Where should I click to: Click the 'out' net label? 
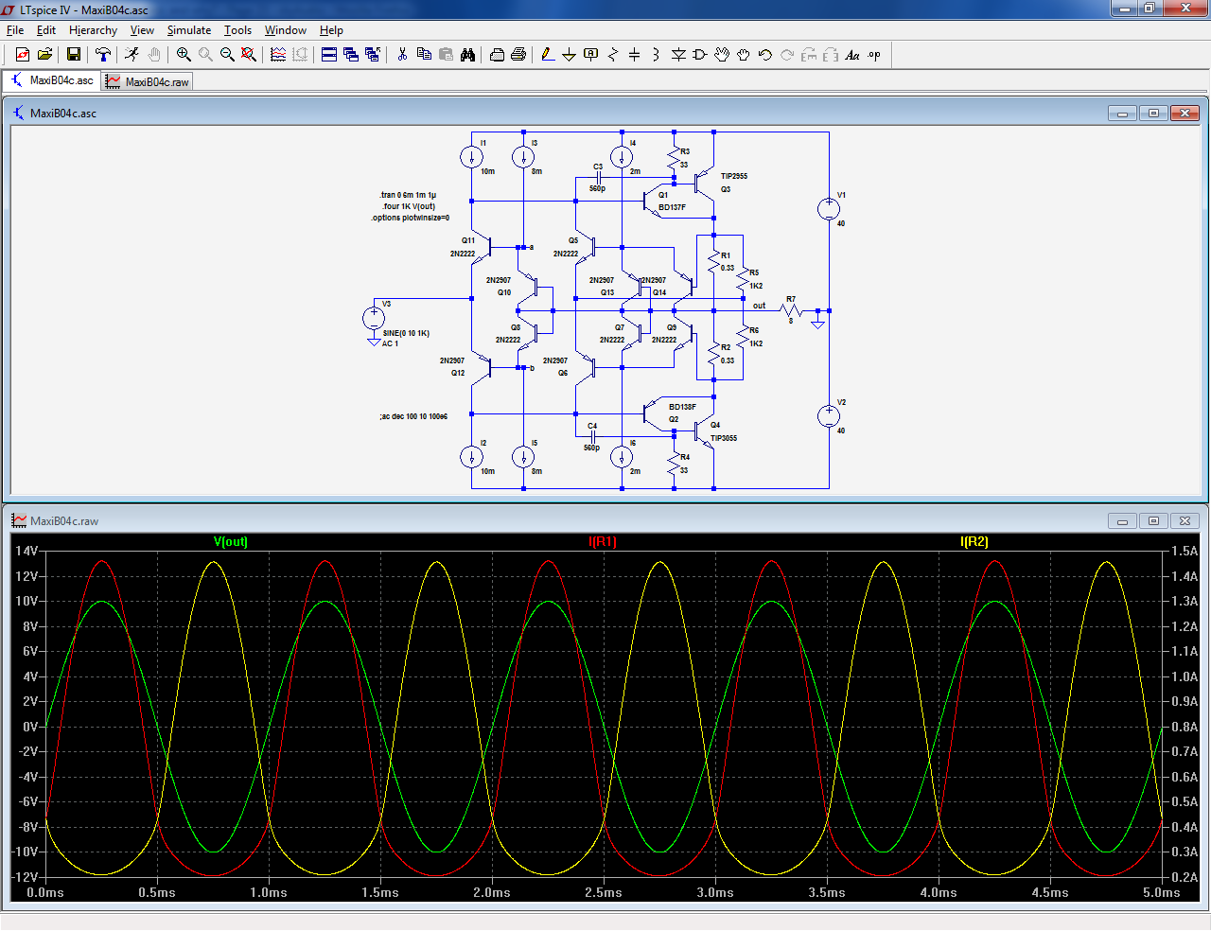(759, 306)
